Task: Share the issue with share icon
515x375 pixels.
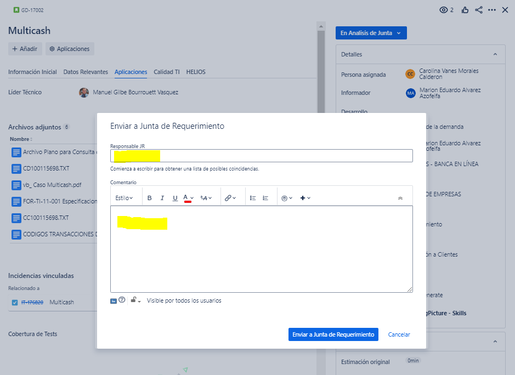Action: 479,10
